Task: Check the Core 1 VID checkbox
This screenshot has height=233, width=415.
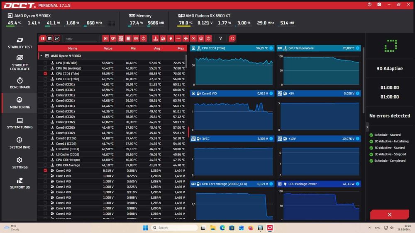Action: click(x=45, y=176)
